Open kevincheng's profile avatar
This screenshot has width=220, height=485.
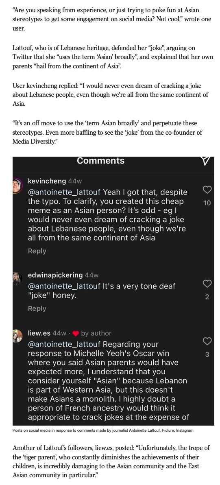click(x=17, y=186)
